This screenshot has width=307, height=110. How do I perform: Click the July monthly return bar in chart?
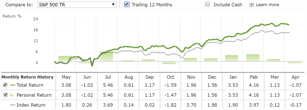pos(106,56)
